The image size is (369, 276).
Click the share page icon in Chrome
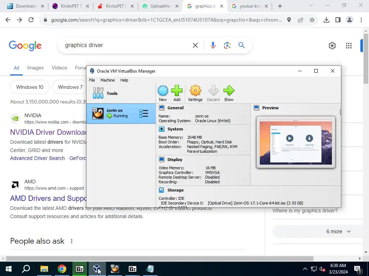(301, 20)
